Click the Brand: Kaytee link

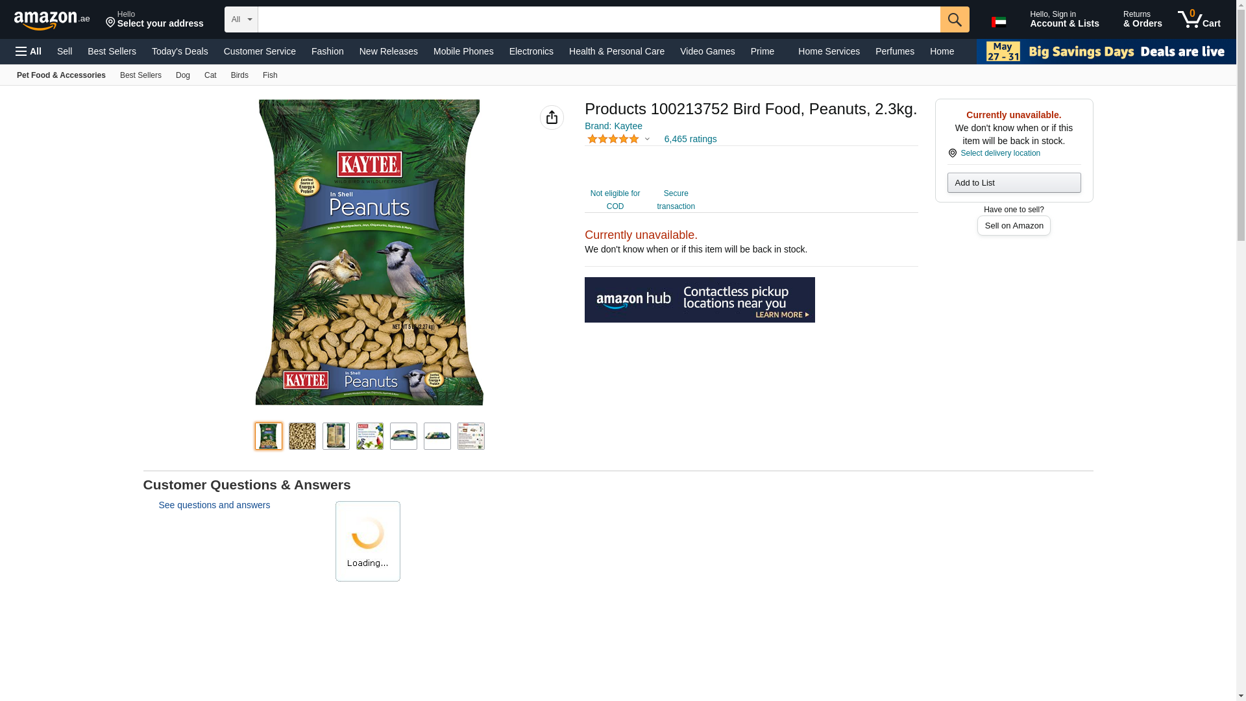[x=613, y=126]
